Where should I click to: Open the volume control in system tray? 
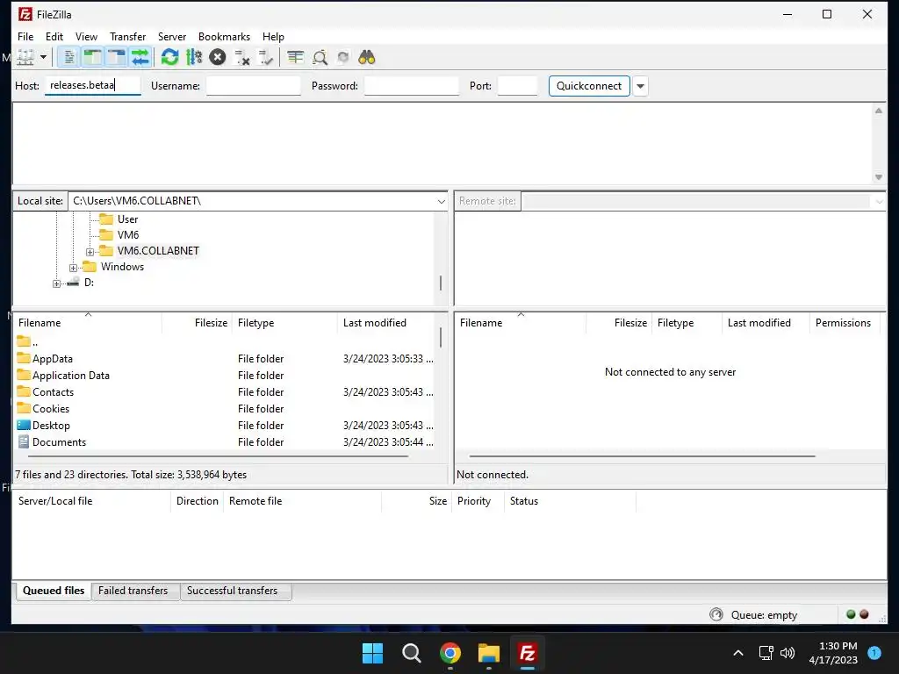788,653
